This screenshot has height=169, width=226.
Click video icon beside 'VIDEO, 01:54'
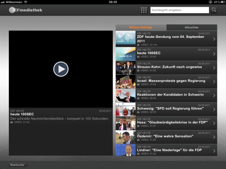[138, 84]
